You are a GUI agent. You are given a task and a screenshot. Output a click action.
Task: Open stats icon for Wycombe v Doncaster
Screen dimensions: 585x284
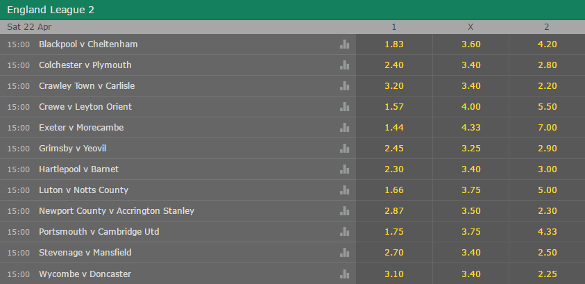[344, 274]
